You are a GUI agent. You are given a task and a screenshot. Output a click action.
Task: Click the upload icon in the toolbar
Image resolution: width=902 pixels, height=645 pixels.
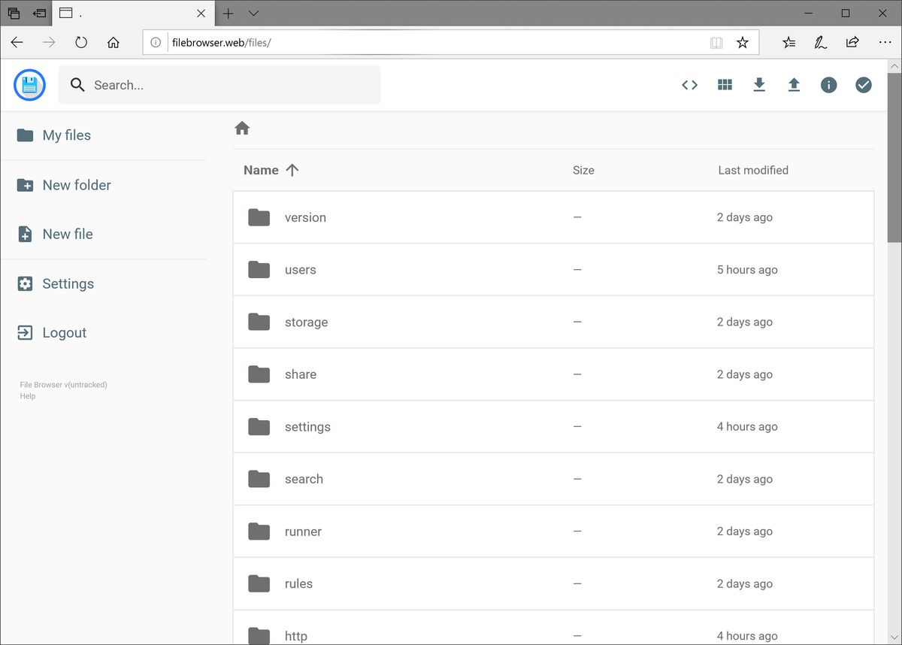pos(794,85)
